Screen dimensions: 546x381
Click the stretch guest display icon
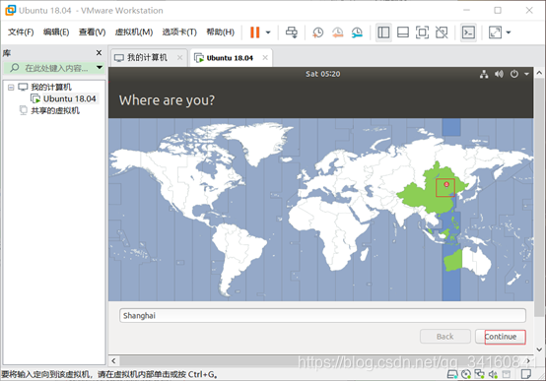coord(495,32)
